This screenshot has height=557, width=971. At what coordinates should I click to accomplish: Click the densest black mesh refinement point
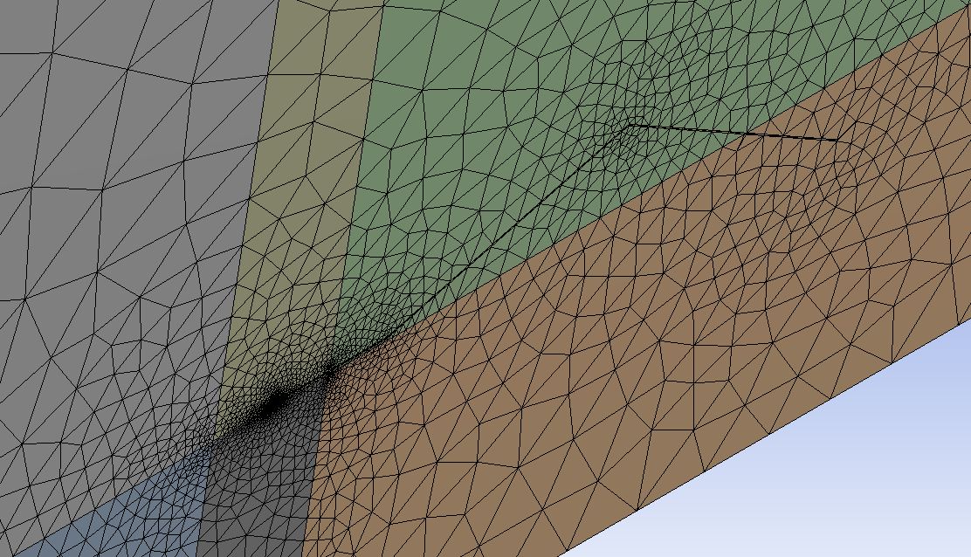pyautogui.click(x=272, y=405)
